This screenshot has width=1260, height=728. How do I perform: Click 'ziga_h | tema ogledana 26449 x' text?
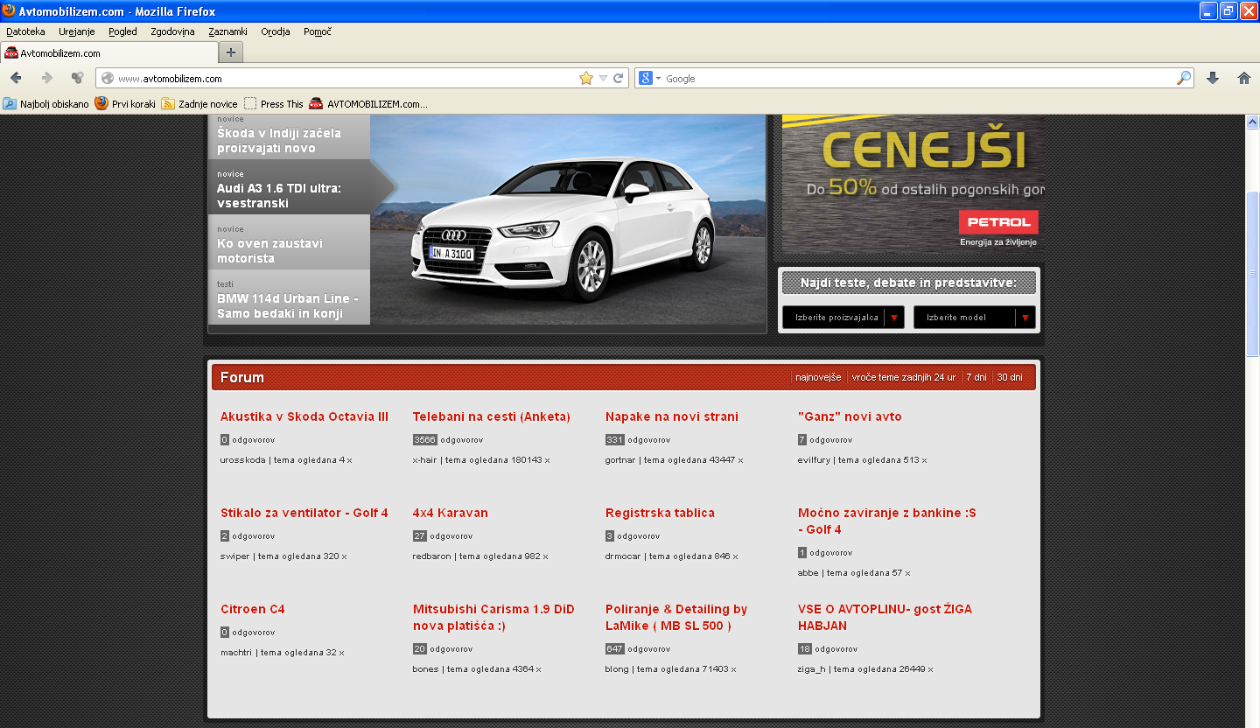pyautogui.click(x=865, y=668)
